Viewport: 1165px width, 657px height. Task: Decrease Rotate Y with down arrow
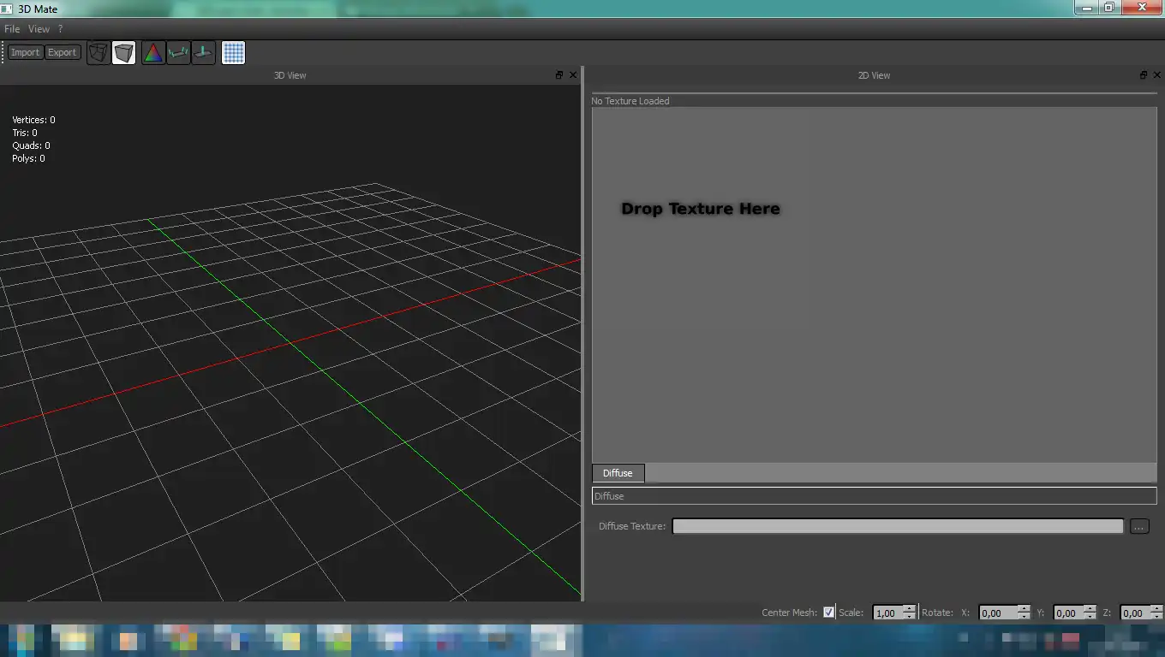1090,616
